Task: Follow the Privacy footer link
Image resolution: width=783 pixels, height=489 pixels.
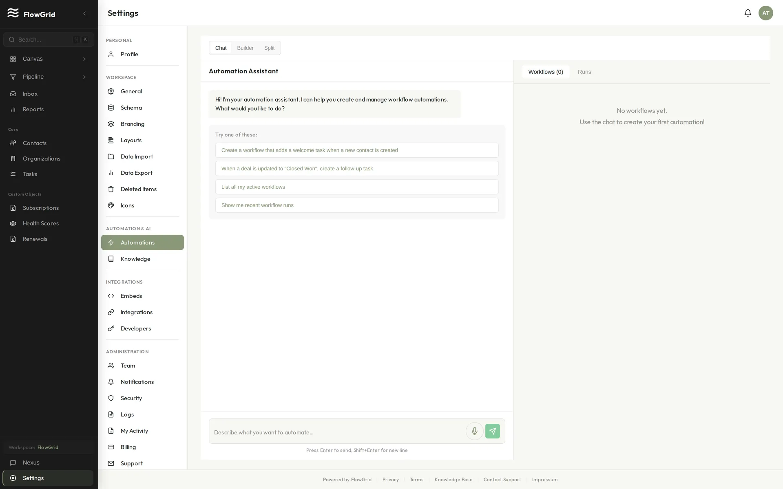Action: (390, 480)
